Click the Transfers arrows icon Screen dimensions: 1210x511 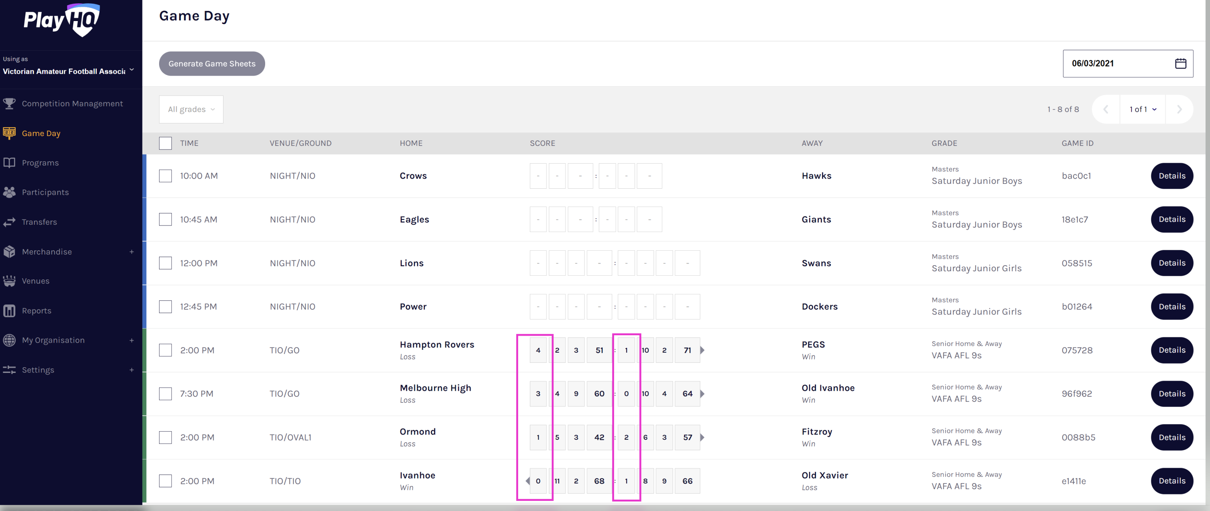(9, 221)
